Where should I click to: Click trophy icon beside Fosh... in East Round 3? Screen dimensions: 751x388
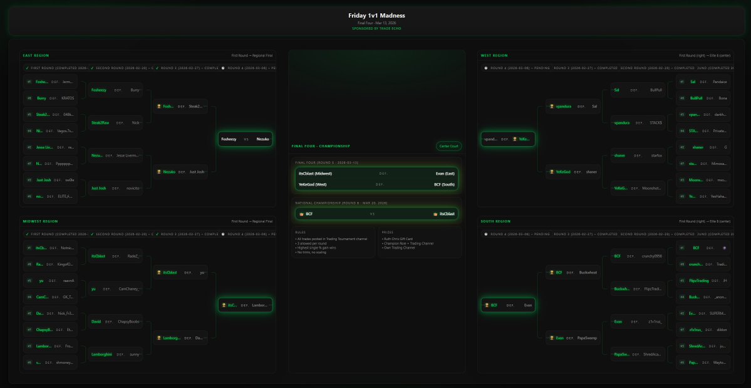coord(159,107)
